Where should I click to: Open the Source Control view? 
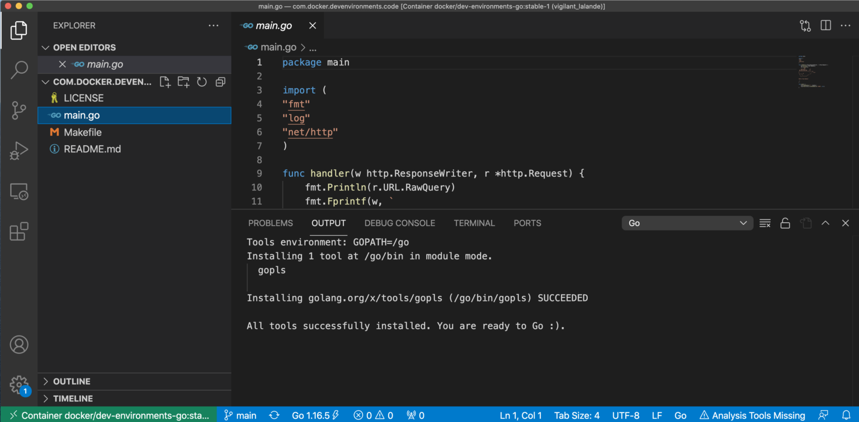pos(19,111)
